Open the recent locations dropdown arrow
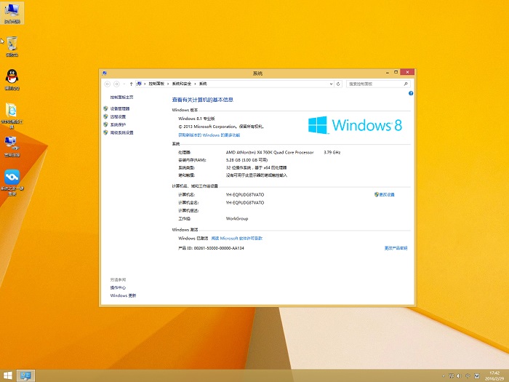The height and width of the screenshot is (382, 509). click(x=124, y=84)
